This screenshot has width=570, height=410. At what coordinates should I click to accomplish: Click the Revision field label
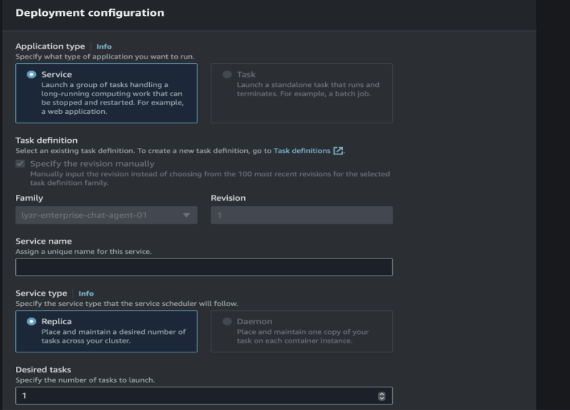click(228, 198)
